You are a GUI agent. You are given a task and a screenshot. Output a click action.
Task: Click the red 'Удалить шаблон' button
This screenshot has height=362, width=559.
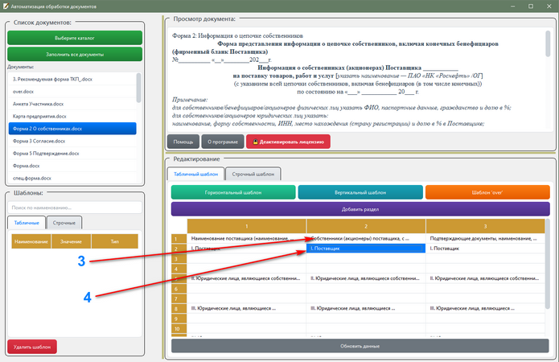32,347
